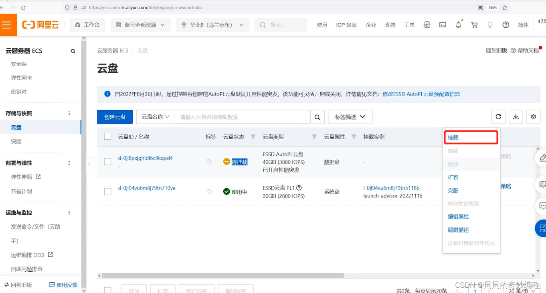Image resolution: width=546 pixels, height=293 pixels.
Task: Open 费用 in the top navigation
Action: click(322, 25)
